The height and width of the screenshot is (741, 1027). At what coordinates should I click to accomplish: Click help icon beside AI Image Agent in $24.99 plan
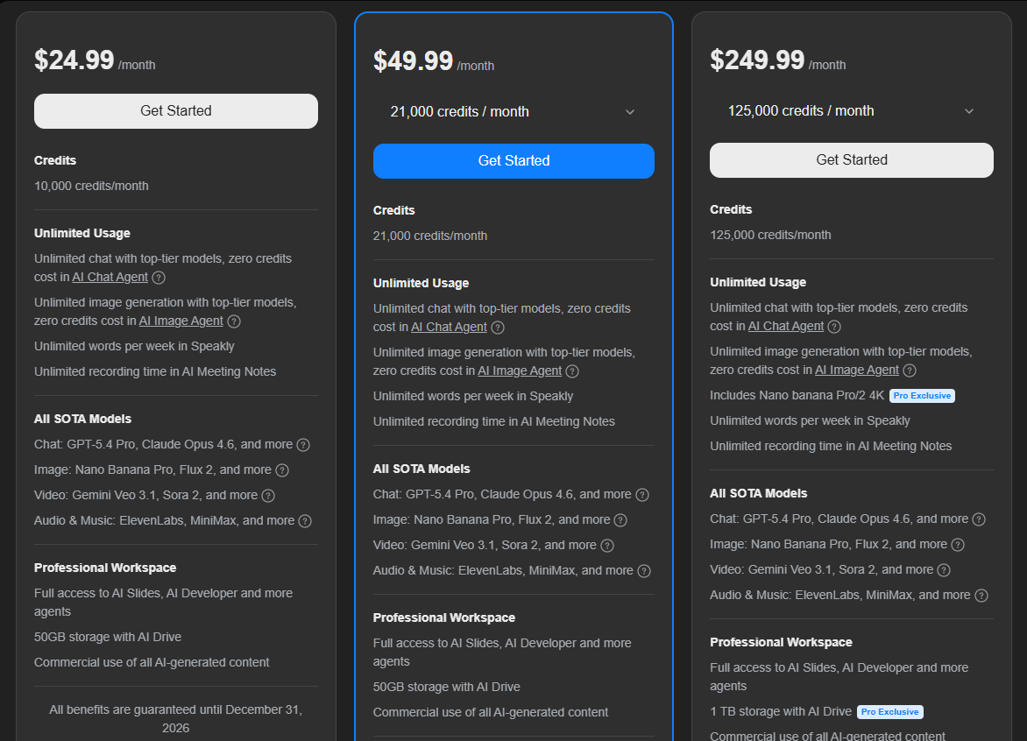coord(234,321)
